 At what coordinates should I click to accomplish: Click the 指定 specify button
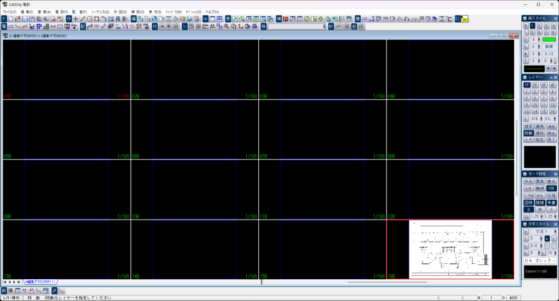click(x=540, y=140)
